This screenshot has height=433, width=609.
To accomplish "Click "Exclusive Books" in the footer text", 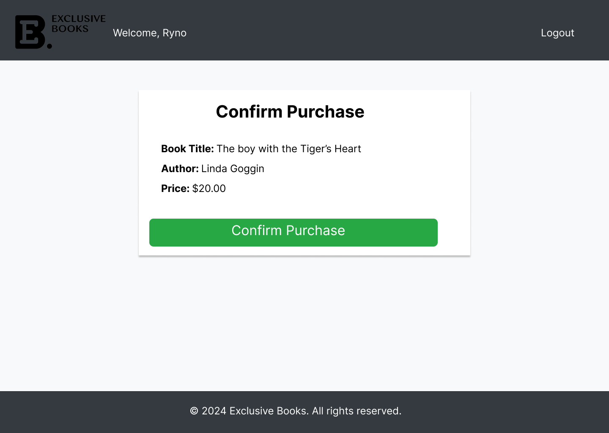I will (x=268, y=411).
